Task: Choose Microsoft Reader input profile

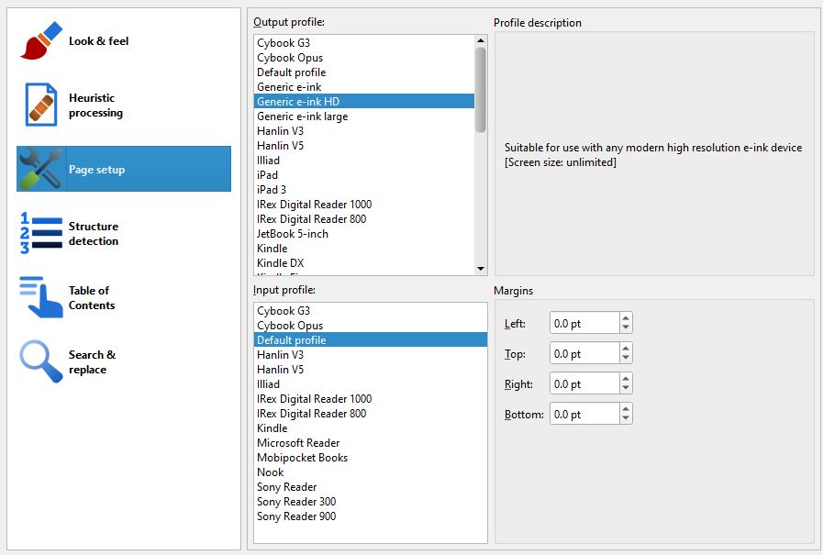Action: 298,443
